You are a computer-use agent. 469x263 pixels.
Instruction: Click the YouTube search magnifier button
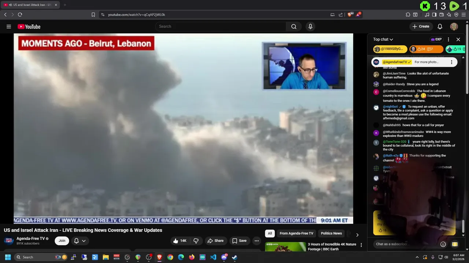tap(294, 26)
